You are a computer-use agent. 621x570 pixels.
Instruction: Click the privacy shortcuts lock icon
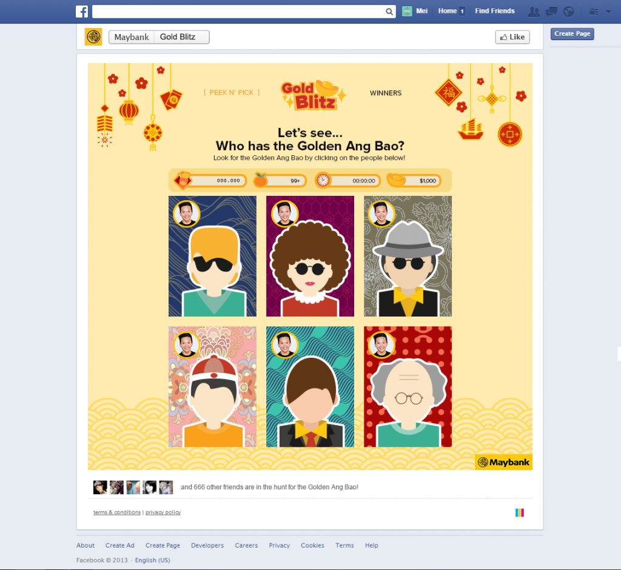(x=594, y=12)
